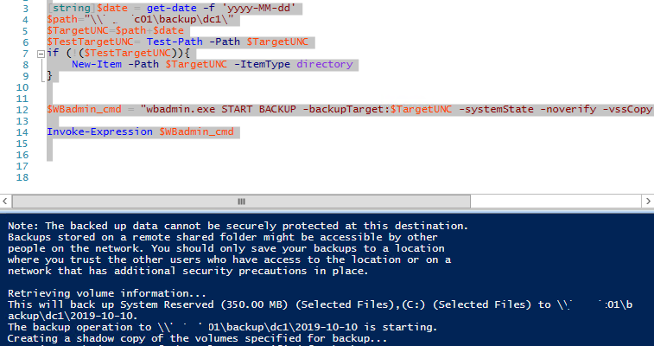This screenshot has height=346, width=654.
Task: Click the horizontal scrollbar left arrow
Action: tap(5, 202)
